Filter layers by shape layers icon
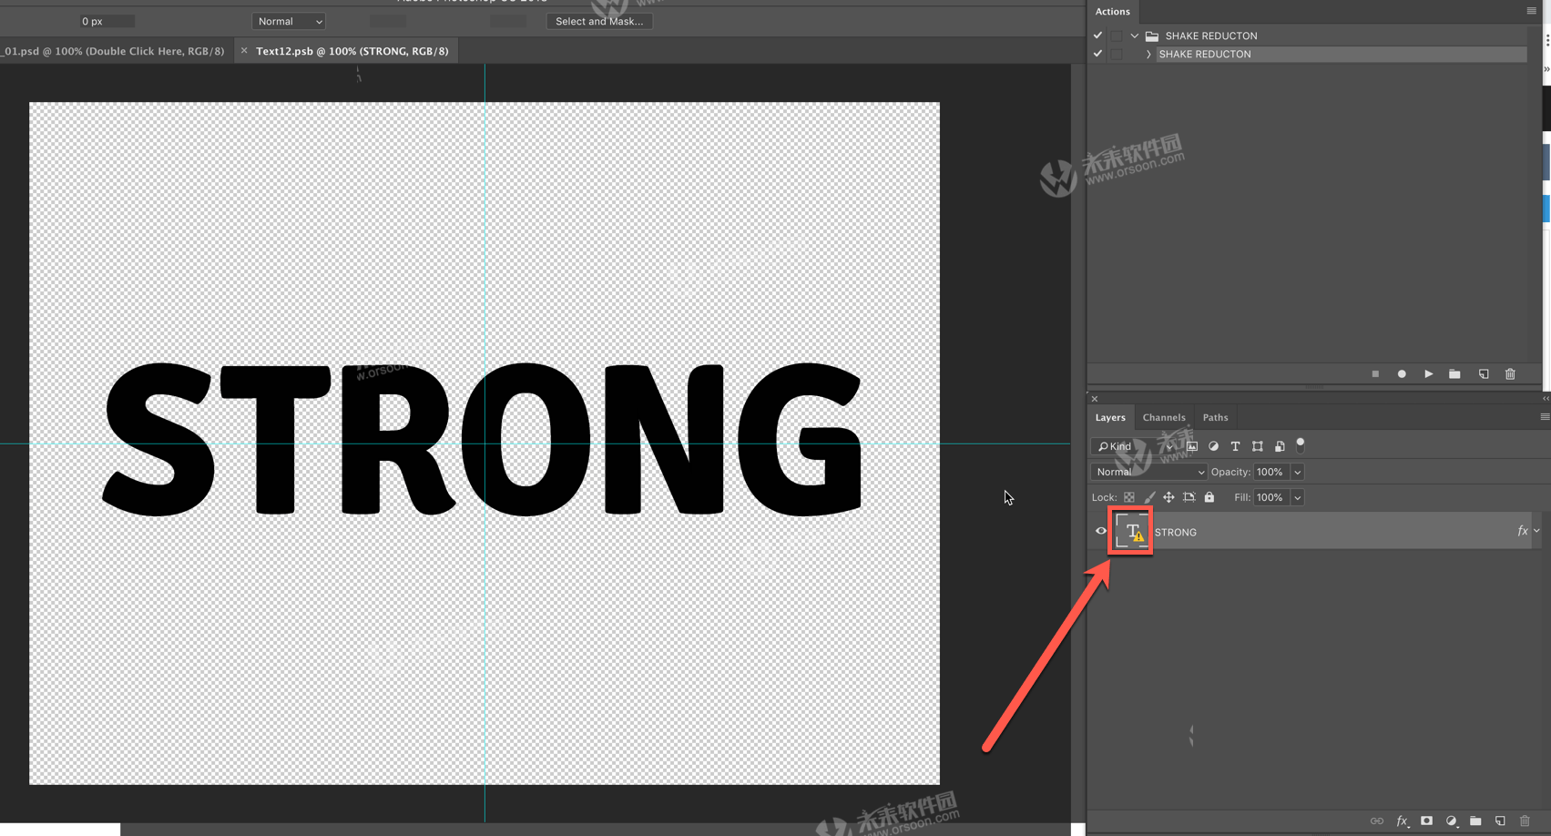 tap(1258, 446)
